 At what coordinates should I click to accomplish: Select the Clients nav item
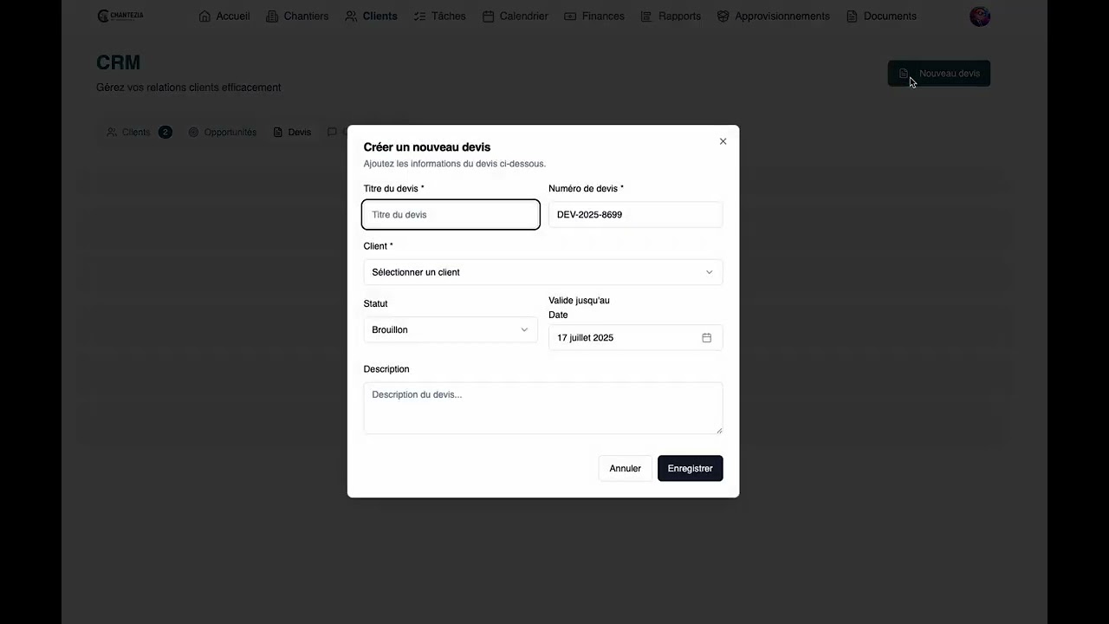(371, 16)
